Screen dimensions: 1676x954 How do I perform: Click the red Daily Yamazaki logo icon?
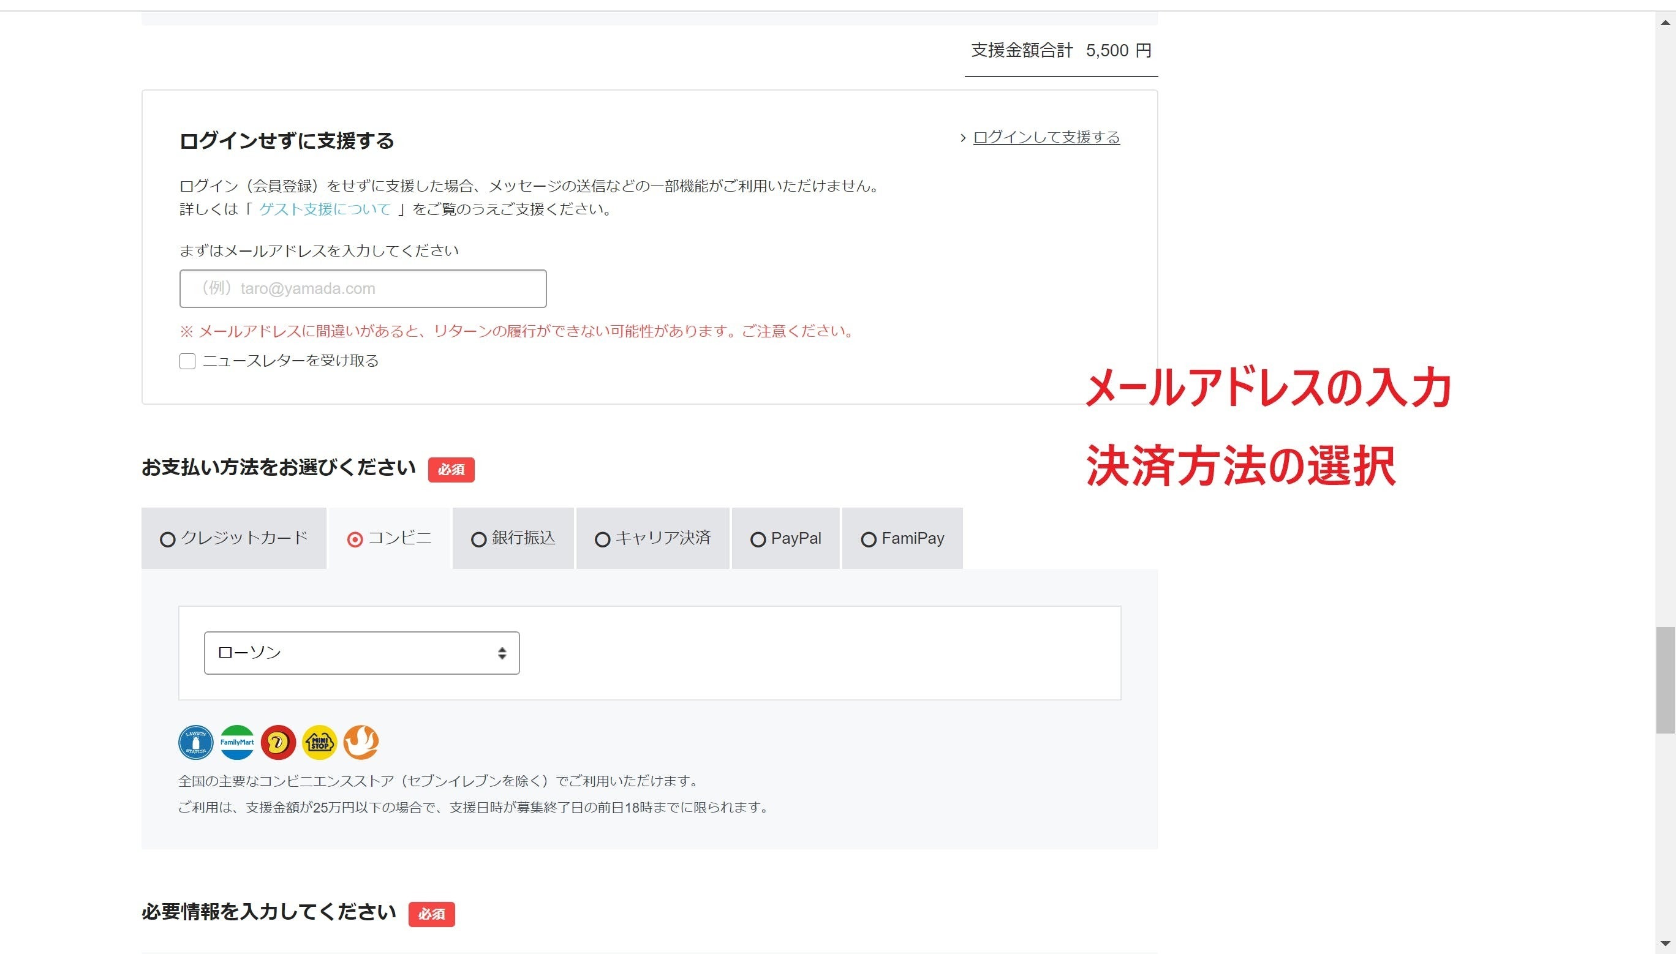pyautogui.click(x=278, y=742)
